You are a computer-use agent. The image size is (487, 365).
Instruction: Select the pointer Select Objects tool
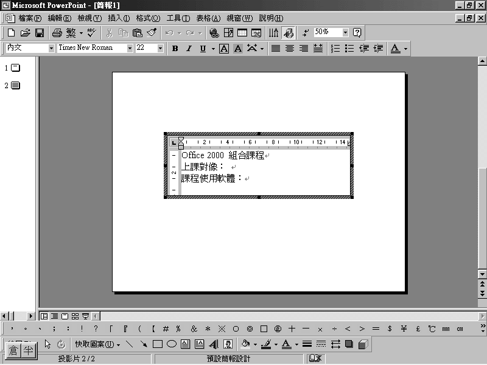click(47, 344)
